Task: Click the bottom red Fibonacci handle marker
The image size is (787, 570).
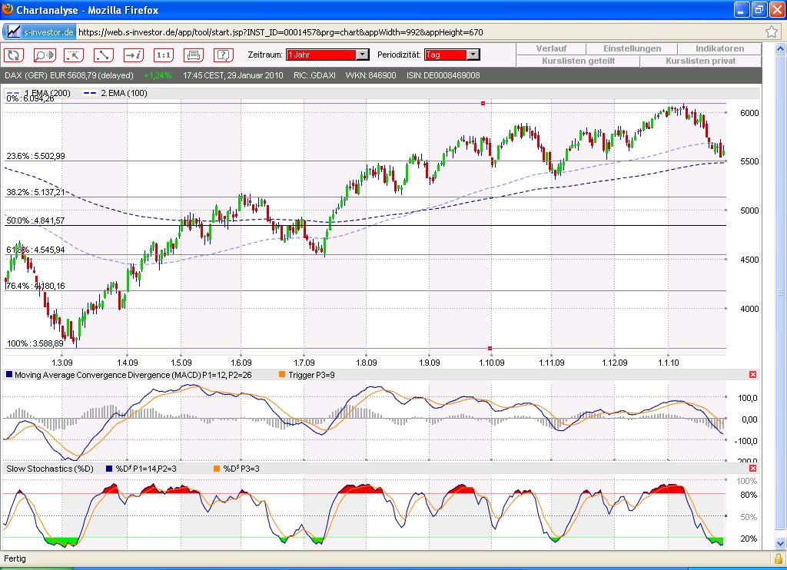Action: coord(490,348)
